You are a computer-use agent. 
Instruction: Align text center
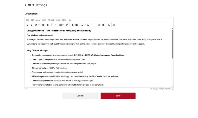pos(48,25)
